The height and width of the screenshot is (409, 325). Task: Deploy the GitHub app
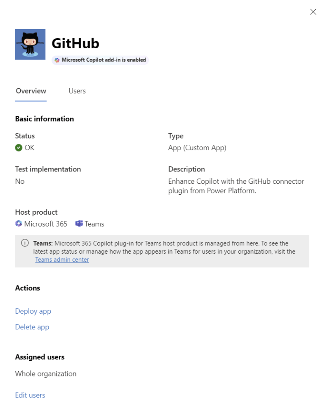(33, 311)
